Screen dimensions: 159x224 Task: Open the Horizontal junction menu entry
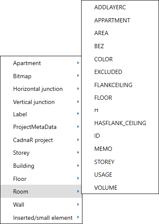click(x=41, y=89)
